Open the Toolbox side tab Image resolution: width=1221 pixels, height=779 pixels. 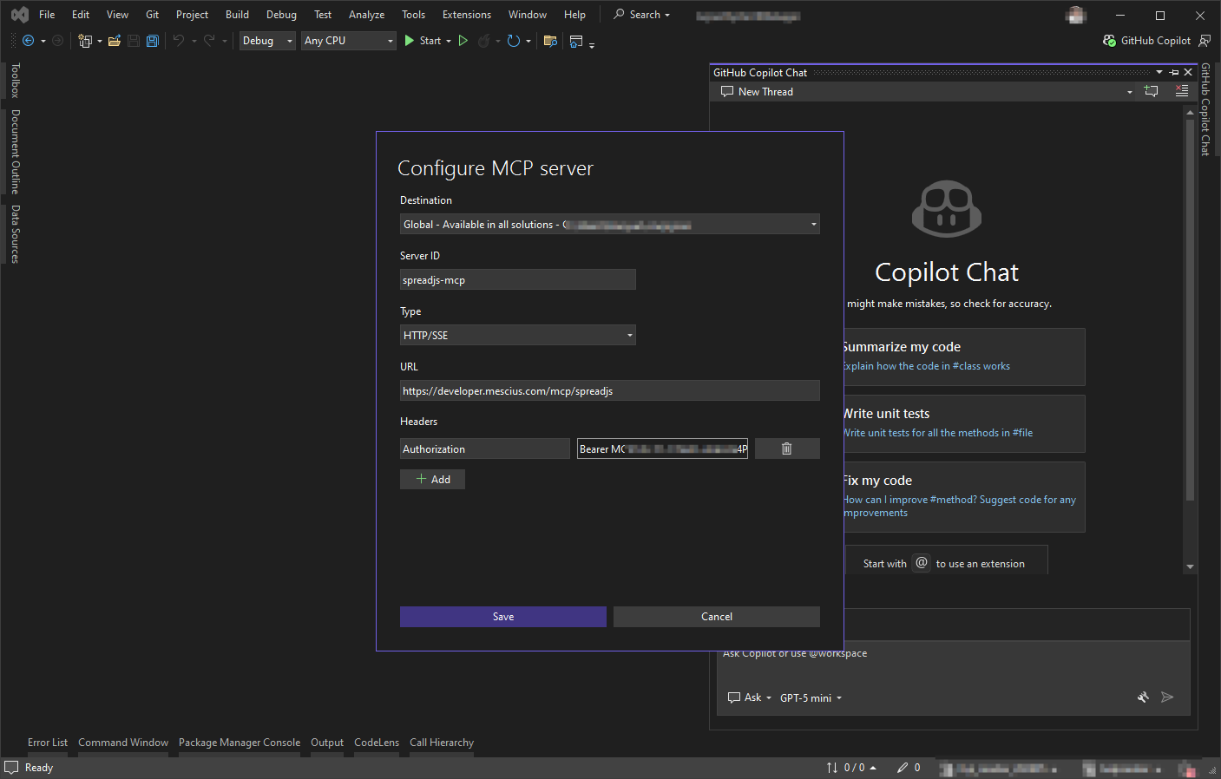[x=15, y=81]
